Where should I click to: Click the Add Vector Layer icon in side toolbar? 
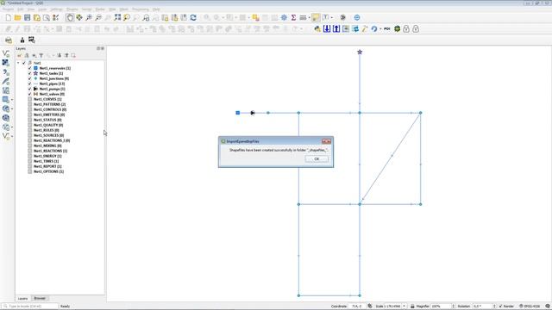[6, 53]
